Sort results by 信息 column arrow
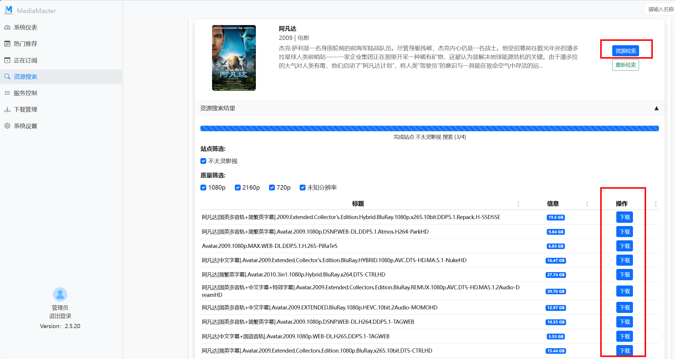675x359 pixels. (587, 204)
